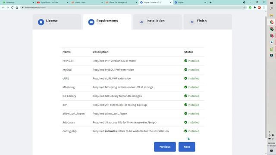Click the browser forward arrow
Viewport: 276px width, 155px height.
click(8, 8)
